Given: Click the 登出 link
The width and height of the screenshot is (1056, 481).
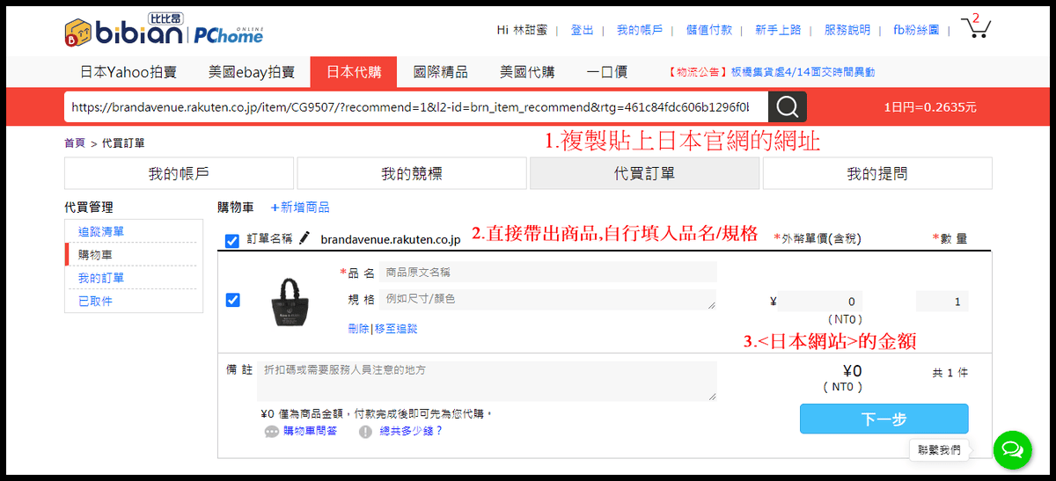Looking at the screenshot, I should (582, 30).
